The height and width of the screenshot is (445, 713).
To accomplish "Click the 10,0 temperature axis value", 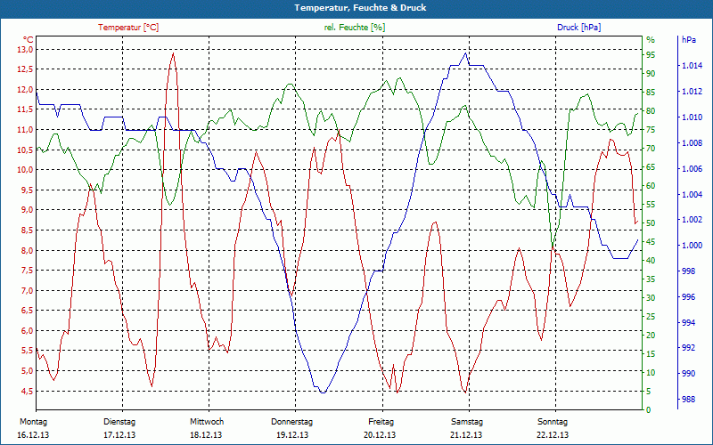I will [x=26, y=170].
